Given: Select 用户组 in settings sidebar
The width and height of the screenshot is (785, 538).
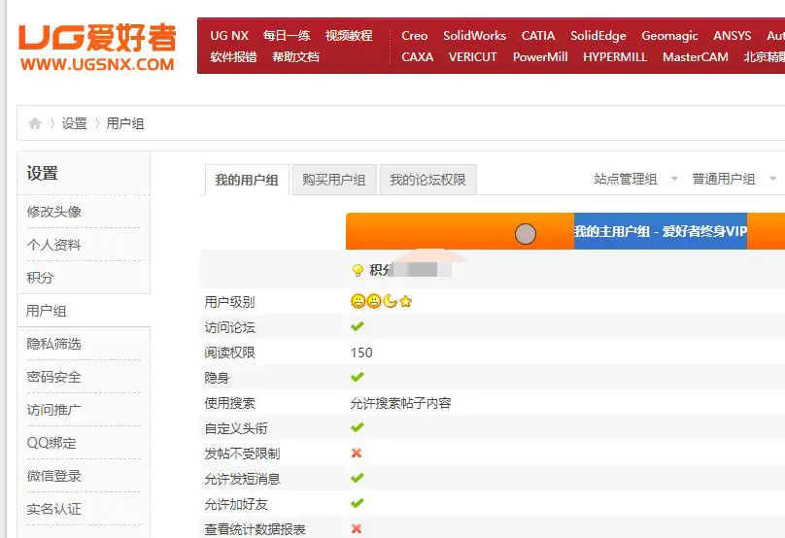Looking at the screenshot, I should 47,311.
